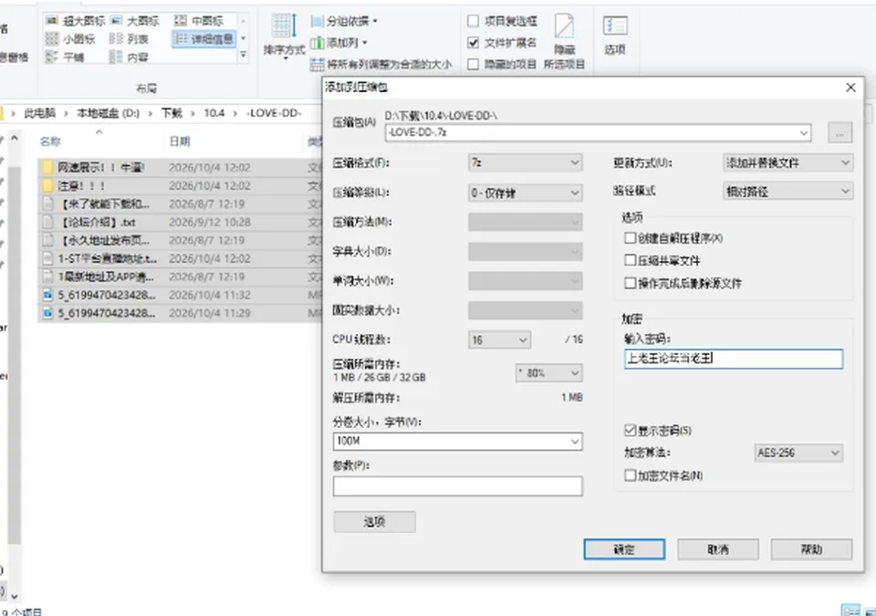Open the 分组依据 ribbon menu

click(x=344, y=21)
